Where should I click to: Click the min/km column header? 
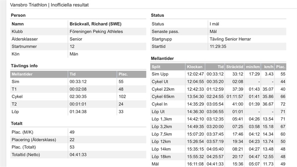253,67
